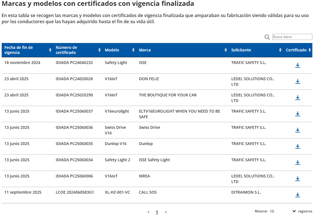Click the magnifying glass search icon
316x216 pixels.
click(267, 37)
